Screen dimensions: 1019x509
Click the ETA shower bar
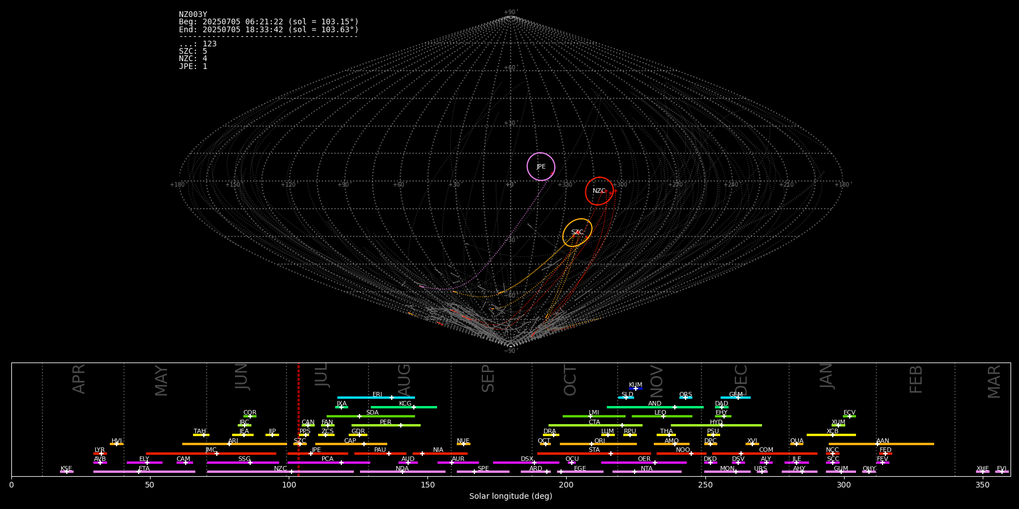pos(144,472)
